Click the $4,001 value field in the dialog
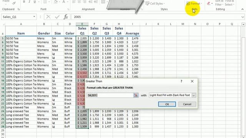 point(110,95)
